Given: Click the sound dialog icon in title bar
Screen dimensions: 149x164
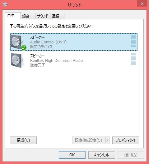Looking at the screenshot, I should 5,4.
